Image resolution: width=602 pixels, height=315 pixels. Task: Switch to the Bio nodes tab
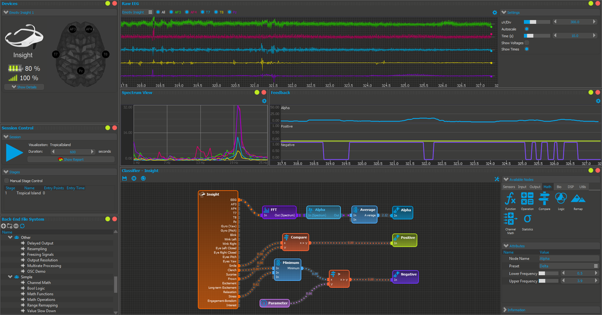click(559, 187)
